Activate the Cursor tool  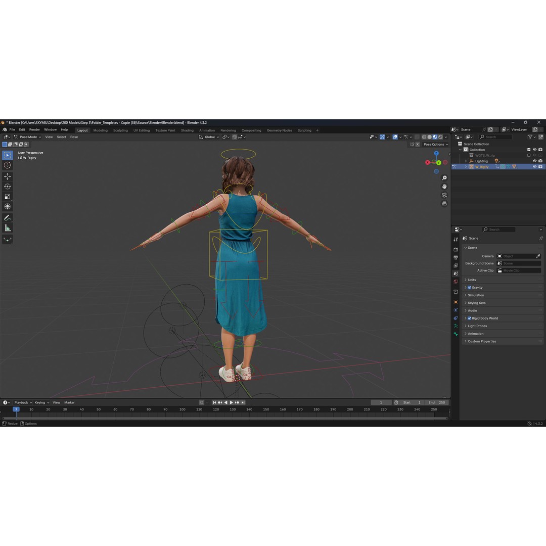[x=7, y=165]
